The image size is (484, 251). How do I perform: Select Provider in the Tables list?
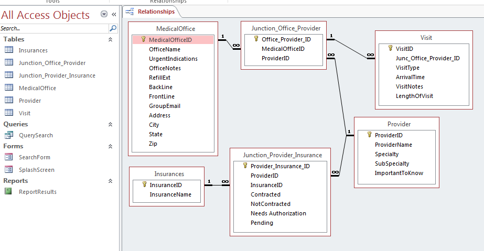tap(30, 101)
